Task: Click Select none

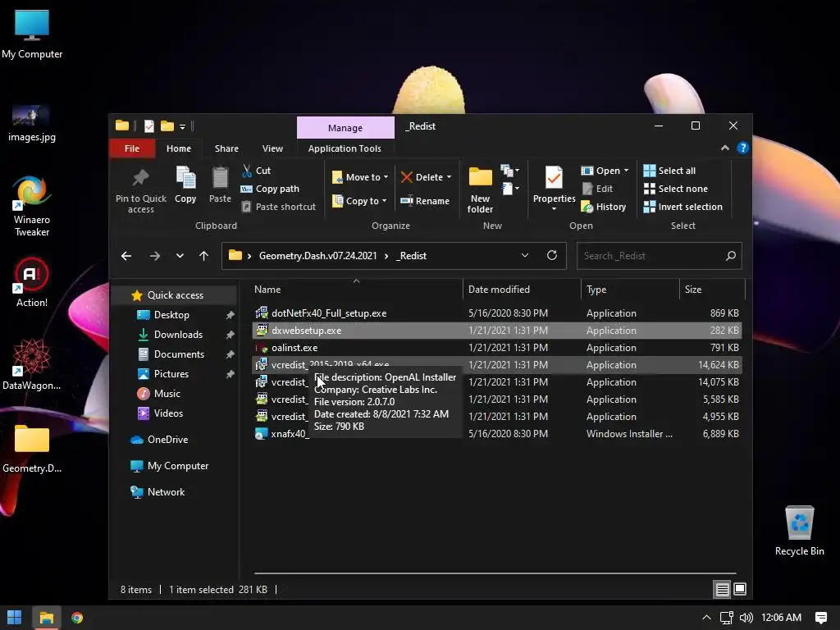Action: (675, 189)
